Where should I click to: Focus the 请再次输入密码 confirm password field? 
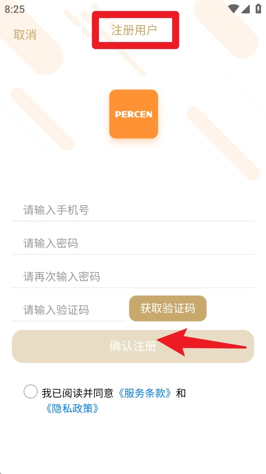click(133, 277)
